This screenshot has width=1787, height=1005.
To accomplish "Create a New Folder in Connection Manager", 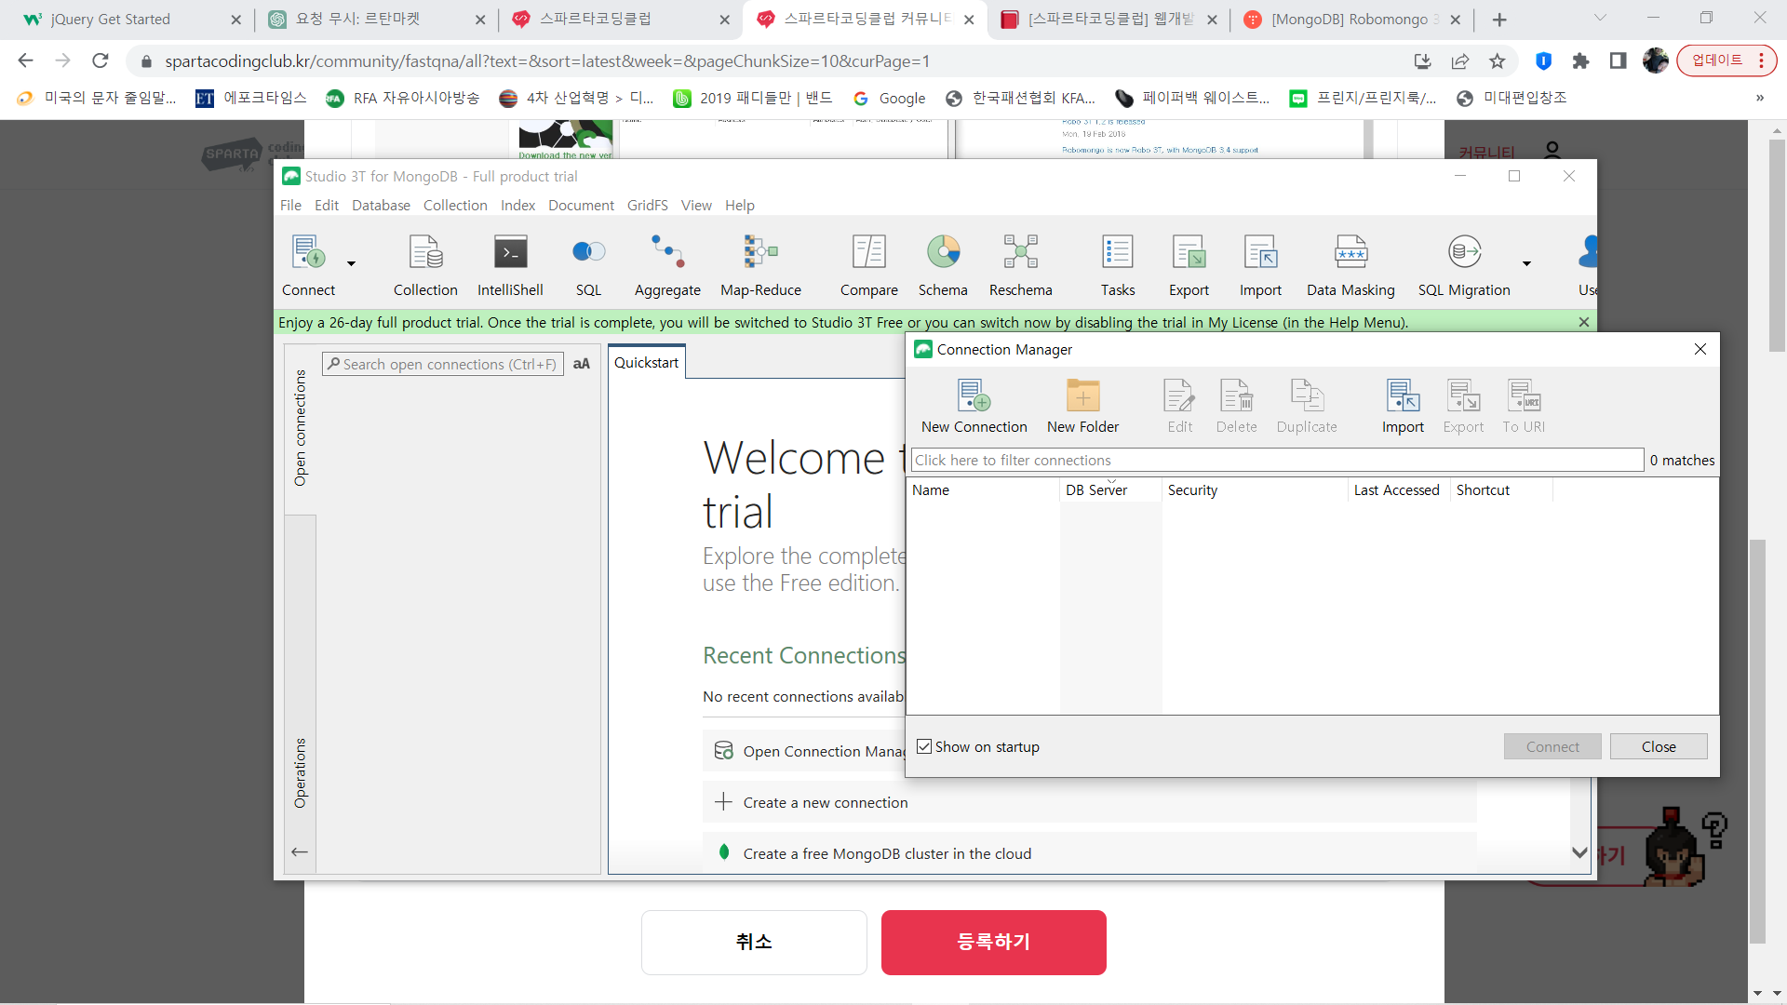I will coord(1082,407).
